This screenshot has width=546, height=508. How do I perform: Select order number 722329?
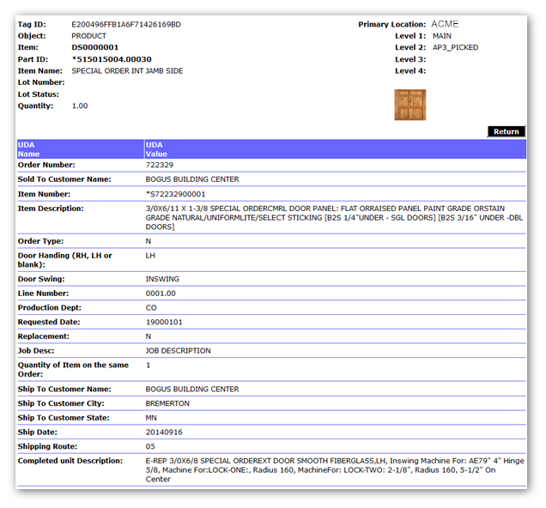[x=160, y=165]
